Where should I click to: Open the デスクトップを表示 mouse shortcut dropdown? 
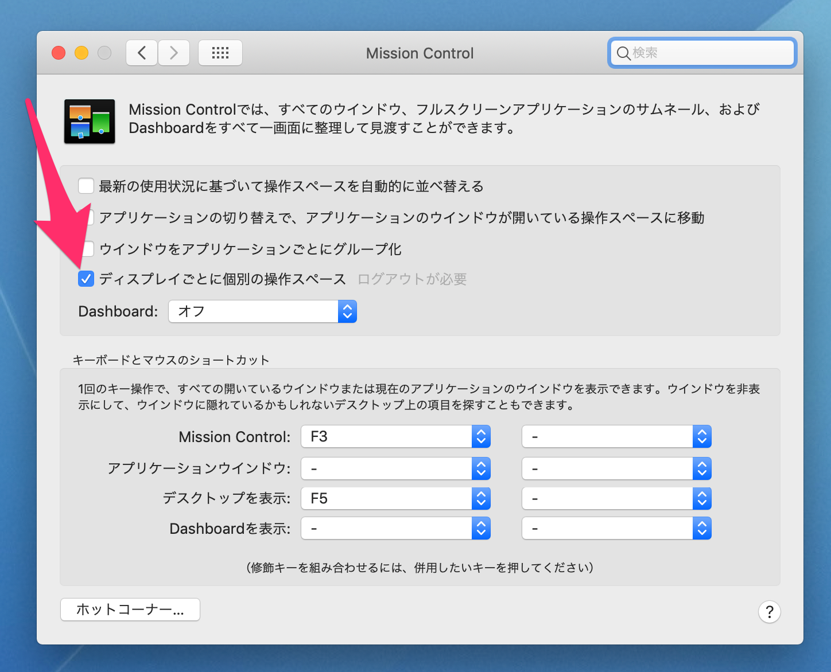click(x=616, y=499)
